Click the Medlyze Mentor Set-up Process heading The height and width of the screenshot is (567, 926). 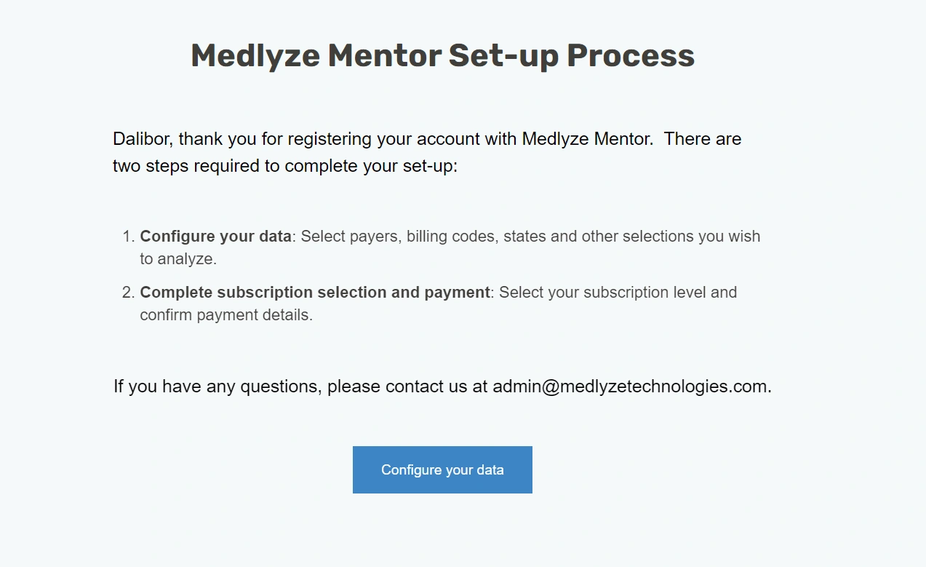point(442,56)
